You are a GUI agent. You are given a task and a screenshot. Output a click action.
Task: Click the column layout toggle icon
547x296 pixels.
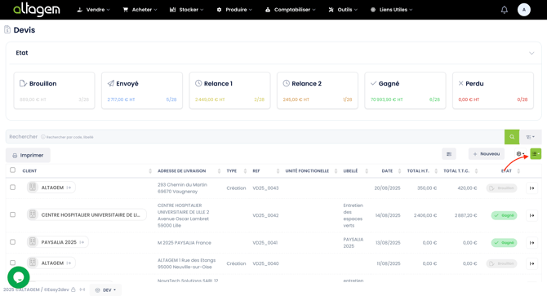[449, 154]
